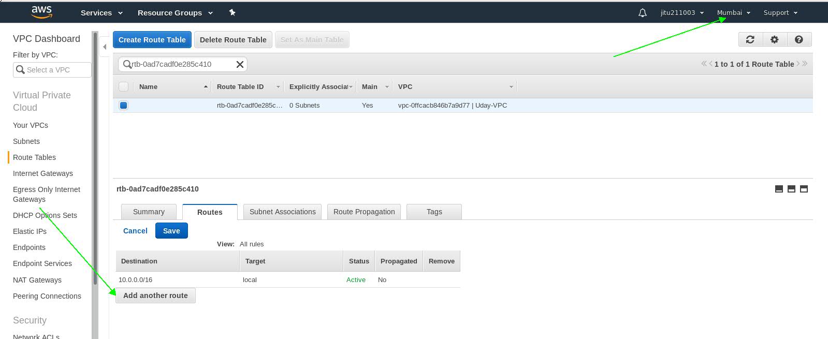
Task: Go to next page of route tables
Action: [x=798, y=64]
